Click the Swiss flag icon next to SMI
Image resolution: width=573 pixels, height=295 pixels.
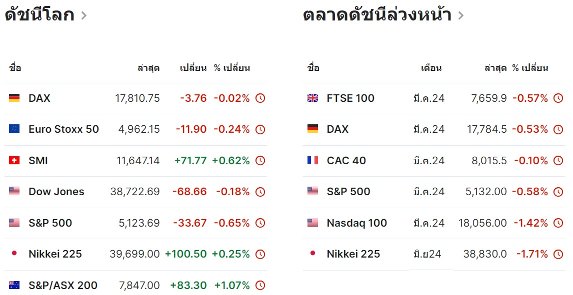click(14, 160)
